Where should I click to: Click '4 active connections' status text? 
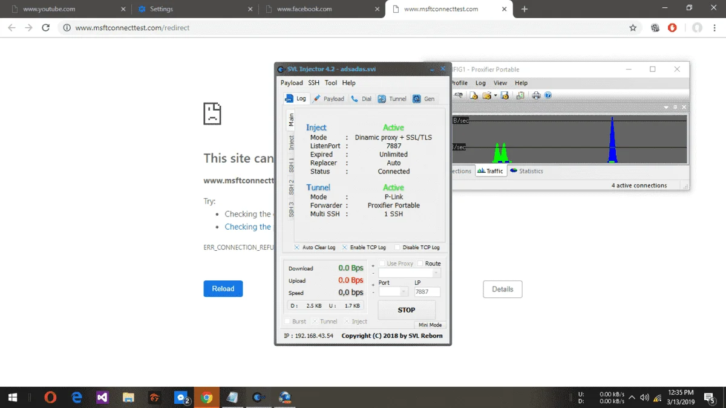click(x=639, y=186)
